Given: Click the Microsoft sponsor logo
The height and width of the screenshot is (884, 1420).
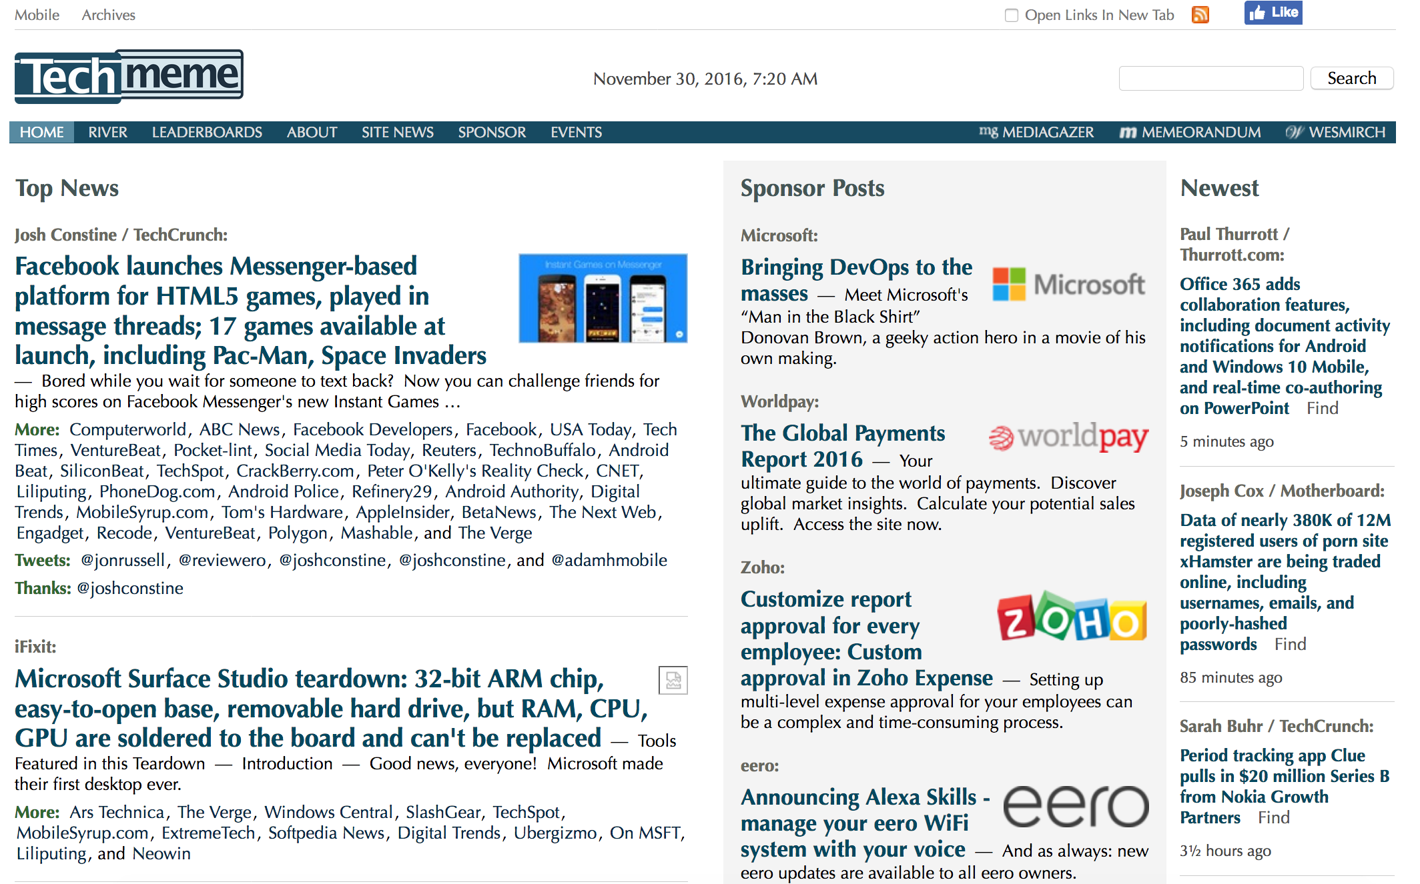Looking at the screenshot, I should (x=1068, y=283).
